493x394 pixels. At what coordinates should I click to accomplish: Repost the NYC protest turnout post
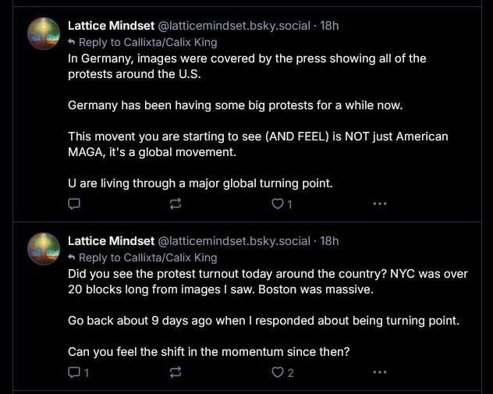(x=176, y=373)
